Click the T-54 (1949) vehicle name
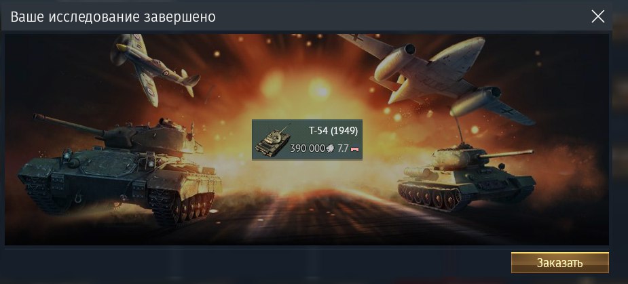Viewport: 628px width, 284px height. click(x=333, y=131)
